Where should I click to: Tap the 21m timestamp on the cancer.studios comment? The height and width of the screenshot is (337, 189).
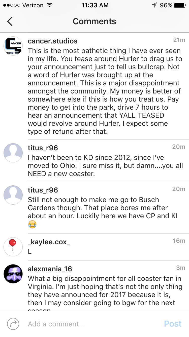coord(179,40)
